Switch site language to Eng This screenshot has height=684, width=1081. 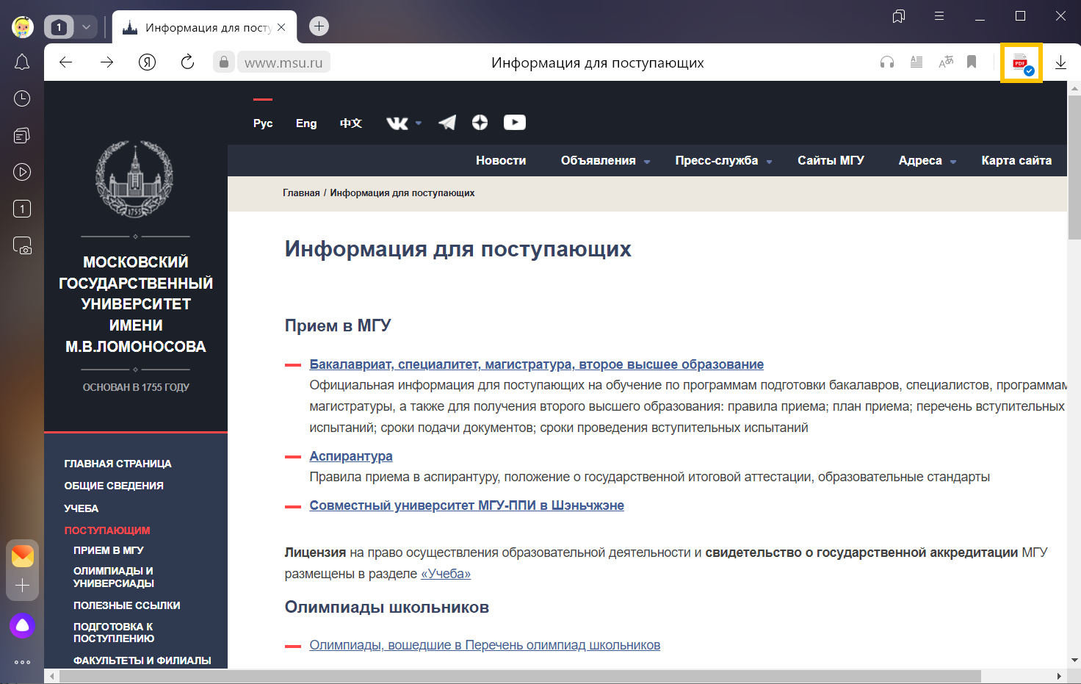(x=306, y=123)
